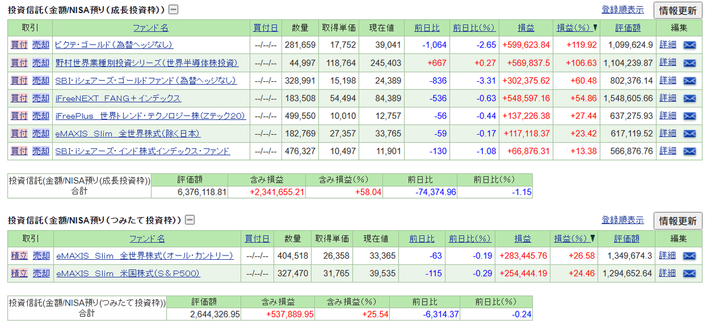Viewport: 711px width, 328px height.
Task: Open fund iFreePlus 世界トレンド・テクノロジー株
Action: pyautogui.click(x=150, y=116)
